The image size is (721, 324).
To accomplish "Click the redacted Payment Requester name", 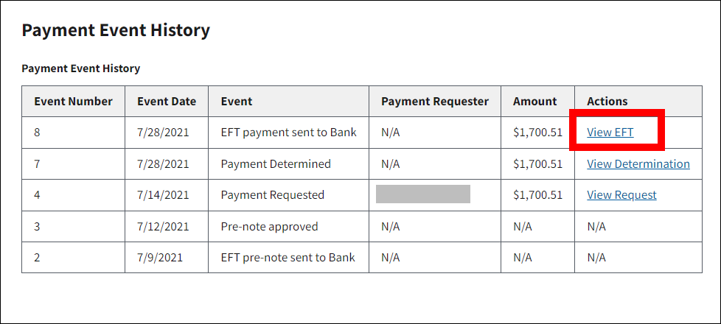I will 422,194.
